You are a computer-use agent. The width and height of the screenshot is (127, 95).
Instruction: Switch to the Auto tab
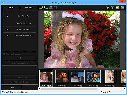11,8
